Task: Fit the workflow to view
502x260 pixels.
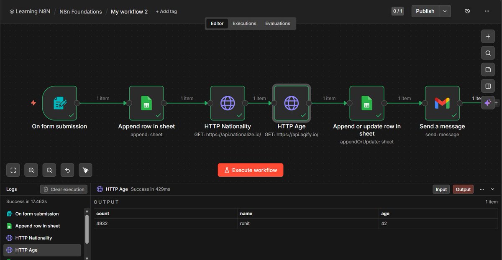Action: tap(13, 170)
